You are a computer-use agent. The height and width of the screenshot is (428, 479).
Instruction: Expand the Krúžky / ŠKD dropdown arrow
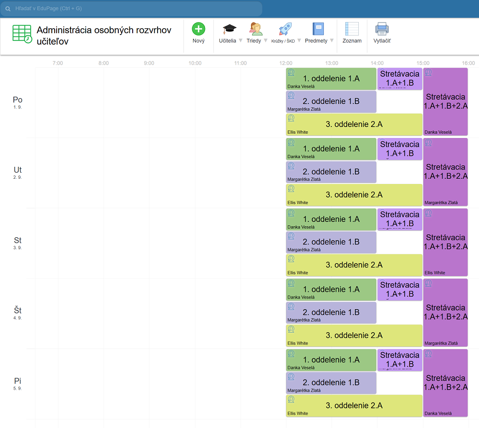coord(299,41)
